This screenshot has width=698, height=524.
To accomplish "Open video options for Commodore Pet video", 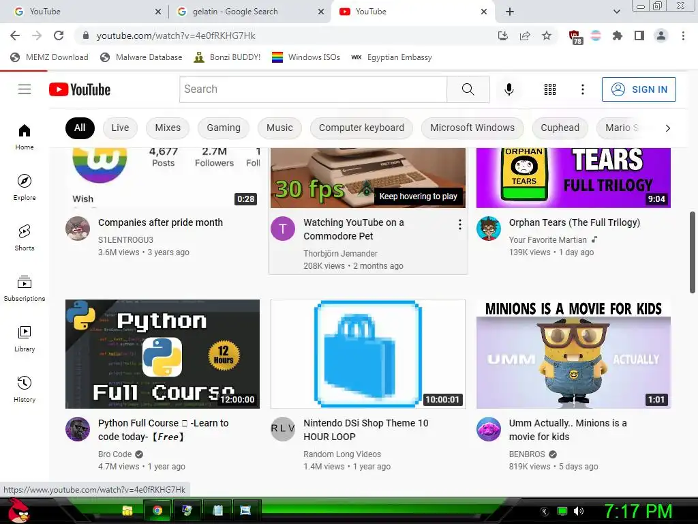I will click(460, 224).
